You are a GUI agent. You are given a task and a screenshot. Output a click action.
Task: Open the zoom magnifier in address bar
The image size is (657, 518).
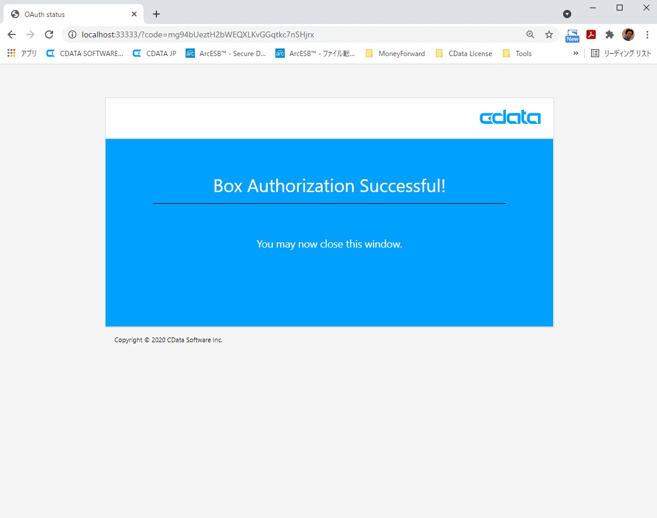click(x=530, y=34)
